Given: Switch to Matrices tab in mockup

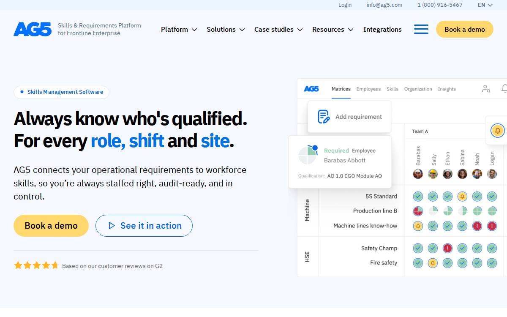Looking at the screenshot, I should (x=341, y=89).
